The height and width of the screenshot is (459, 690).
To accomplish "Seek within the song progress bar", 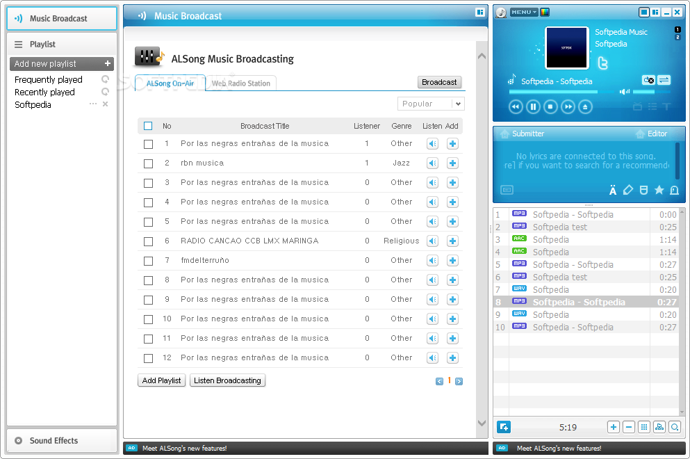I will pyautogui.click(x=561, y=92).
